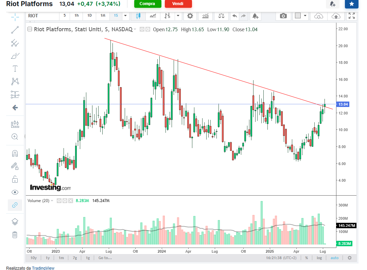367x270 pixels.
Task: Open the object tree layers icon
Action: point(15,221)
